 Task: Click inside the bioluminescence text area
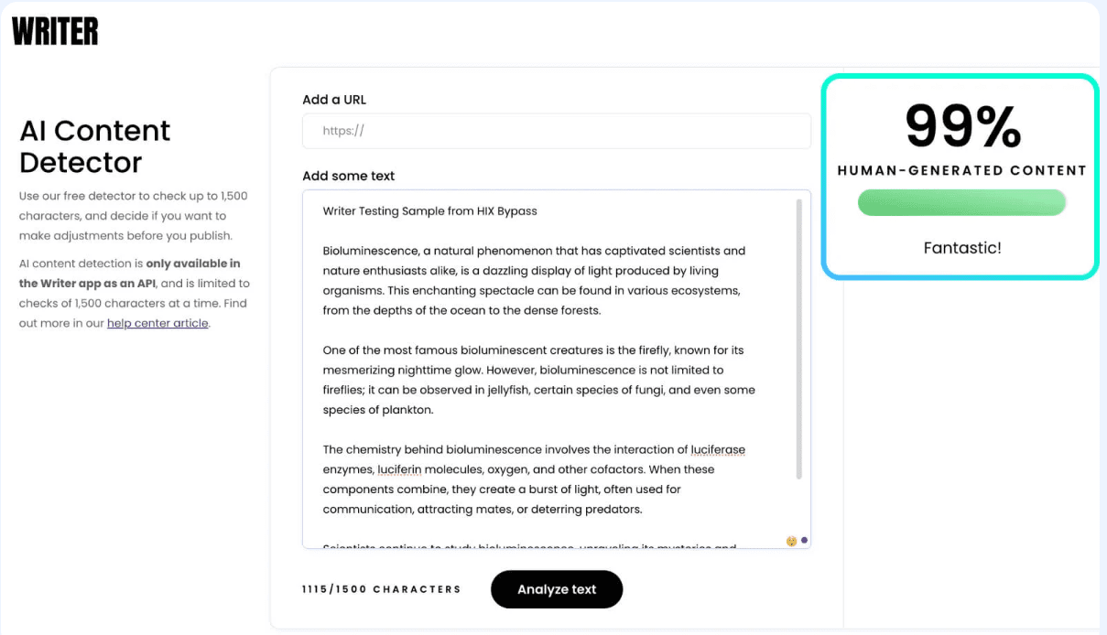(549, 430)
